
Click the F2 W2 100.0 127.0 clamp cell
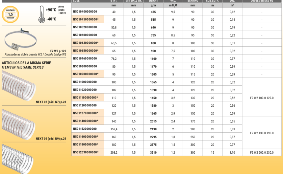262,98
